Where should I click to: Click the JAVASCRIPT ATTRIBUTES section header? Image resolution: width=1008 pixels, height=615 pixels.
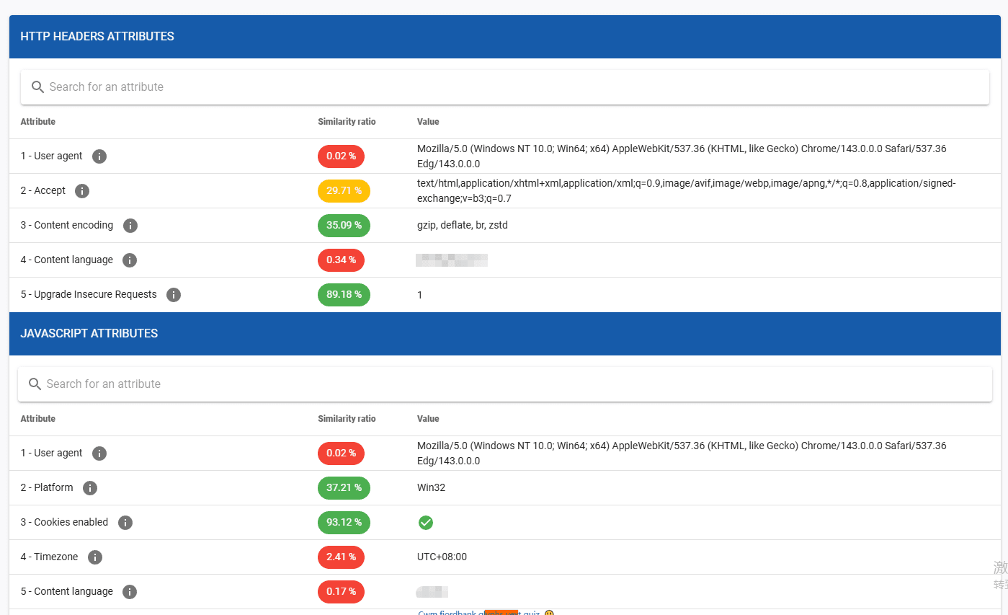click(x=89, y=334)
